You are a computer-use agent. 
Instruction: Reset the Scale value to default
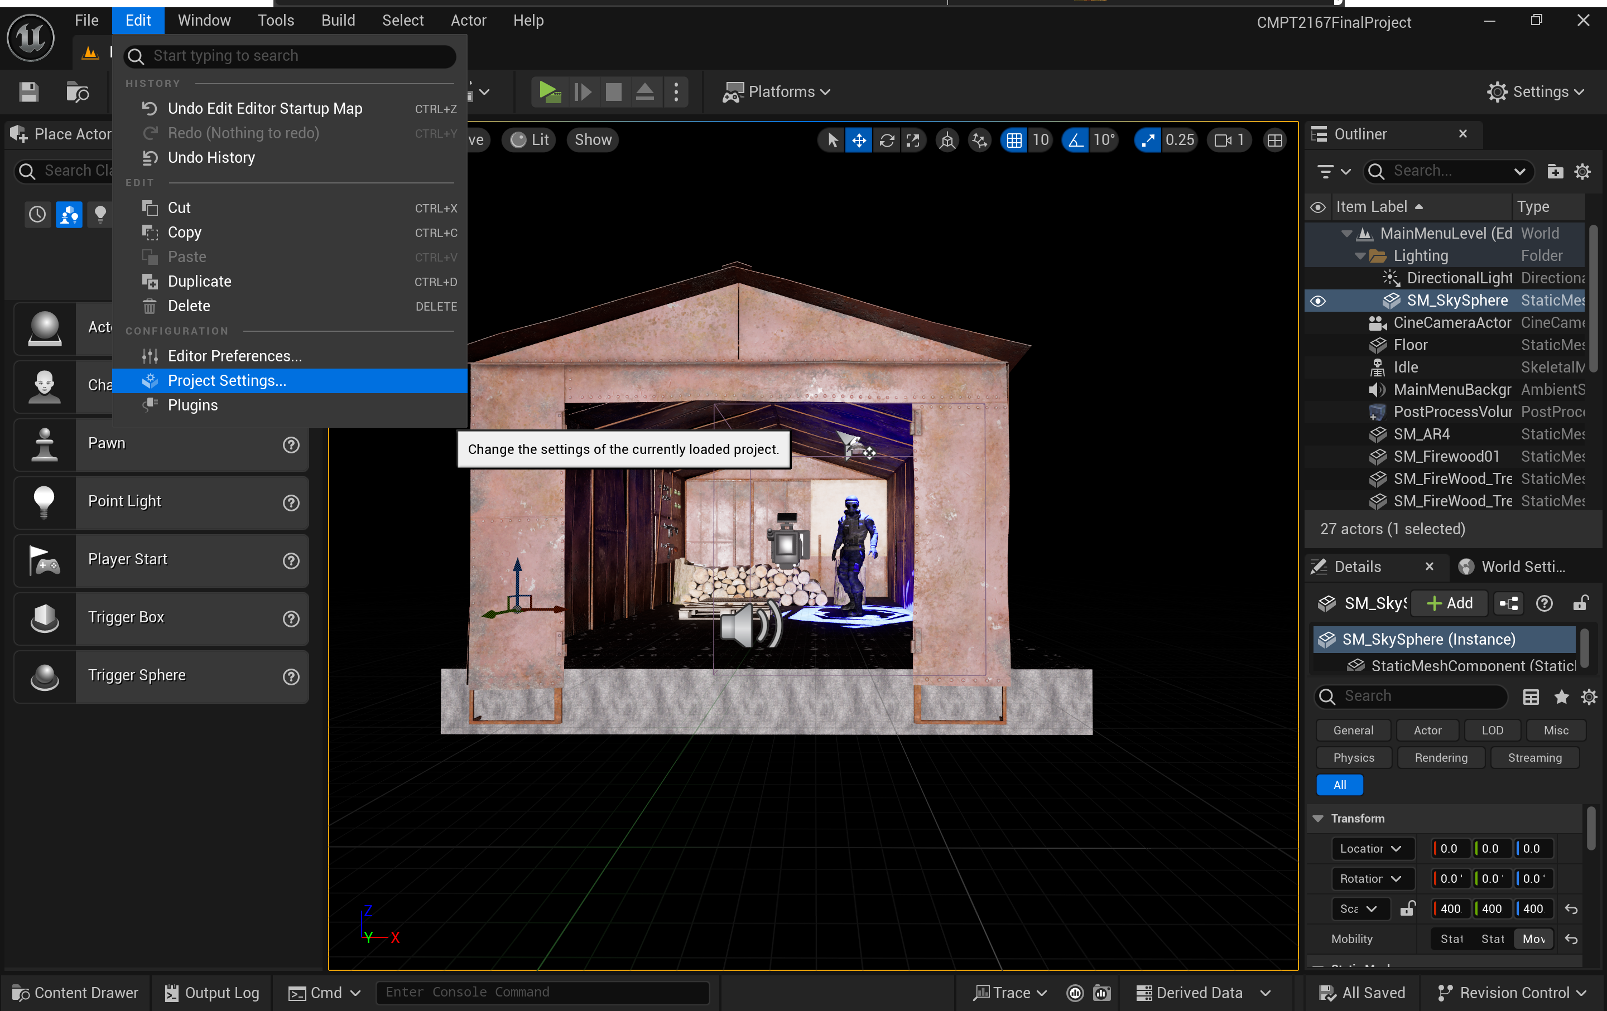pos(1571,908)
